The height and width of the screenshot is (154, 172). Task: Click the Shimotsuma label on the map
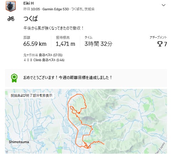point(19,142)
